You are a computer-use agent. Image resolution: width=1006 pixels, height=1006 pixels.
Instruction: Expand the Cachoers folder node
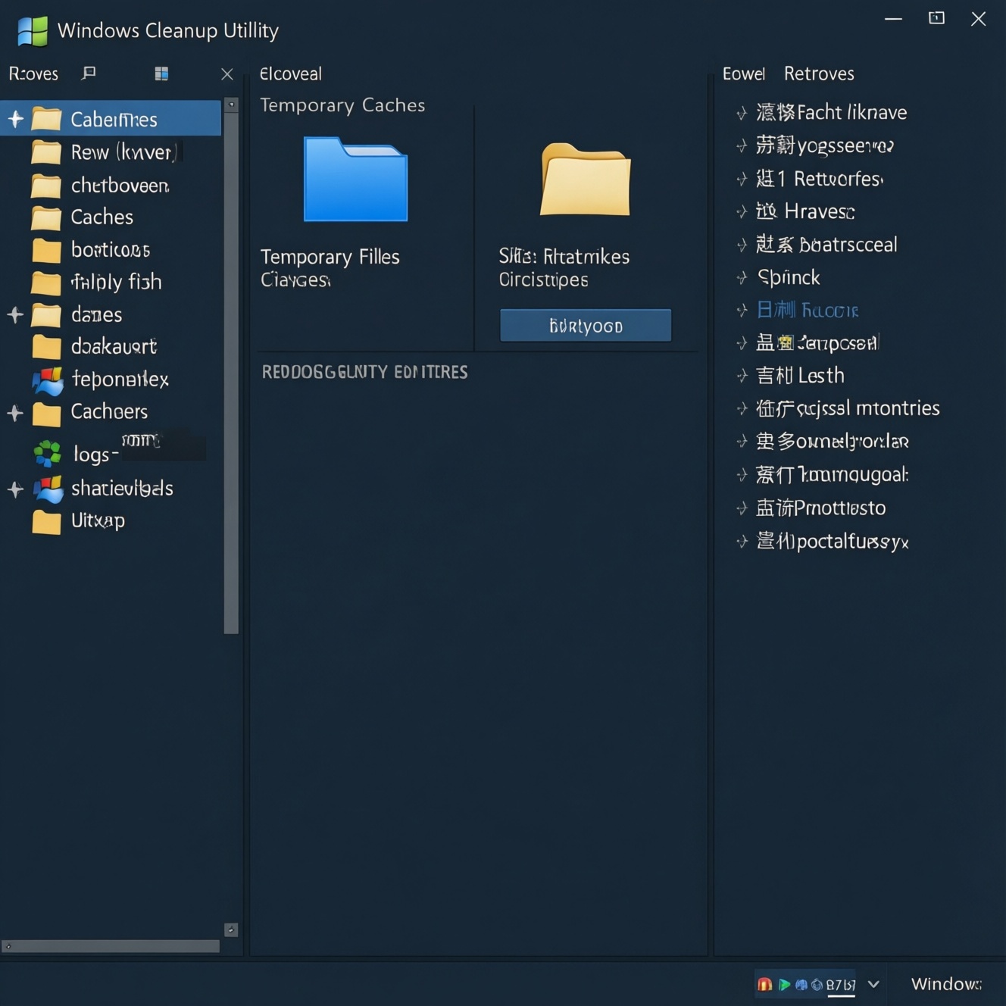pyautogui.click(x=15, y=413)
